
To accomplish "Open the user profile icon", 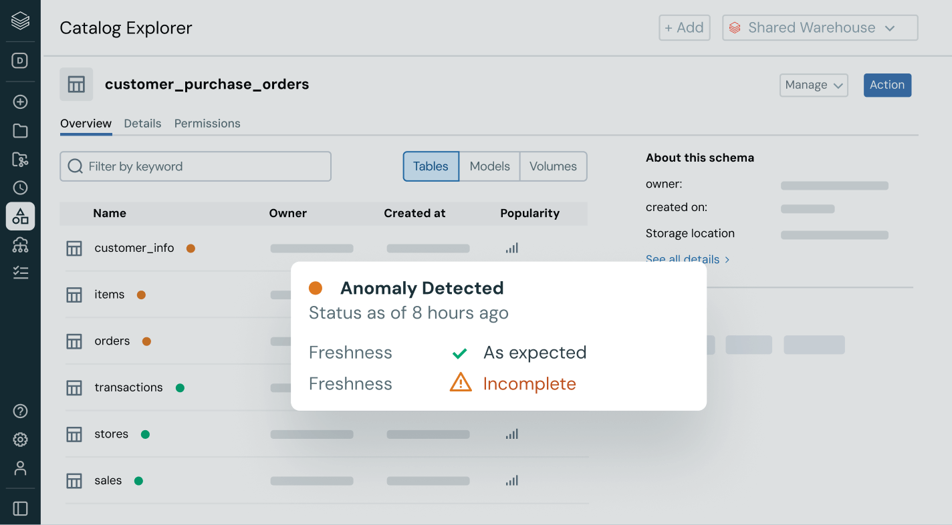I will coord(20,468).
